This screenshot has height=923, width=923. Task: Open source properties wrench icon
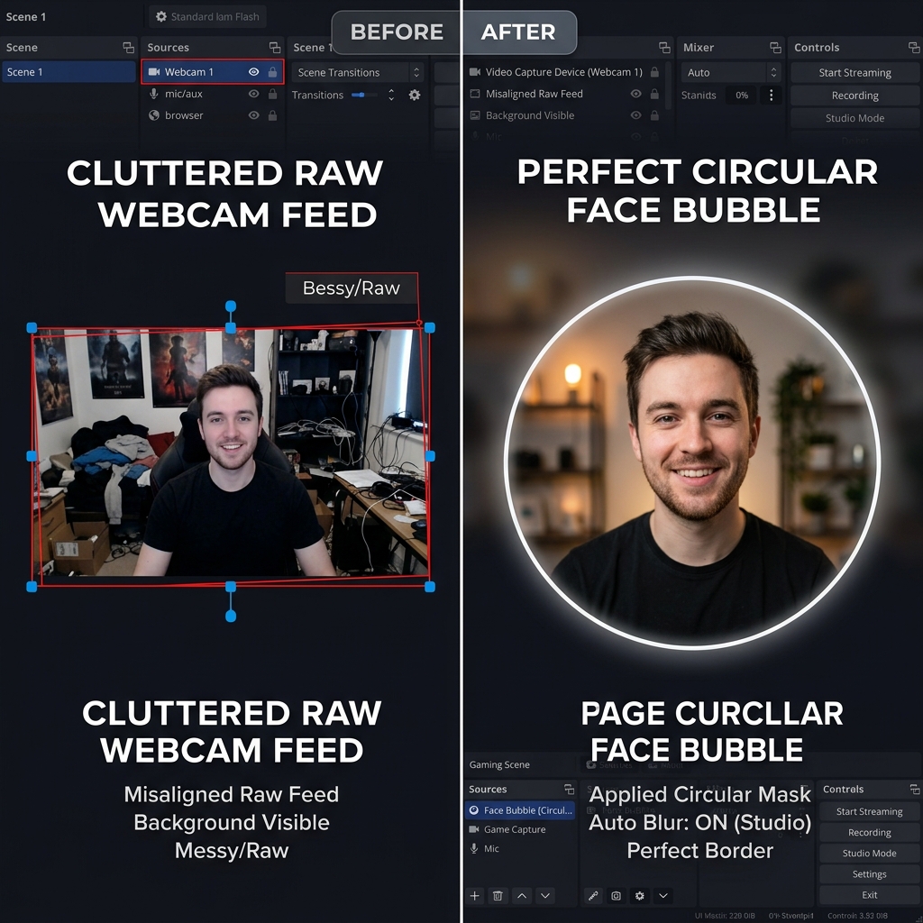click(593, 896)
